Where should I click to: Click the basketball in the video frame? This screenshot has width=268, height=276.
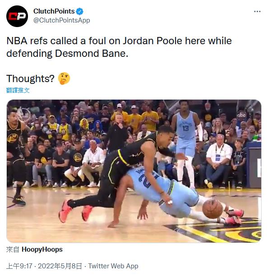click(x=213, y=209)
